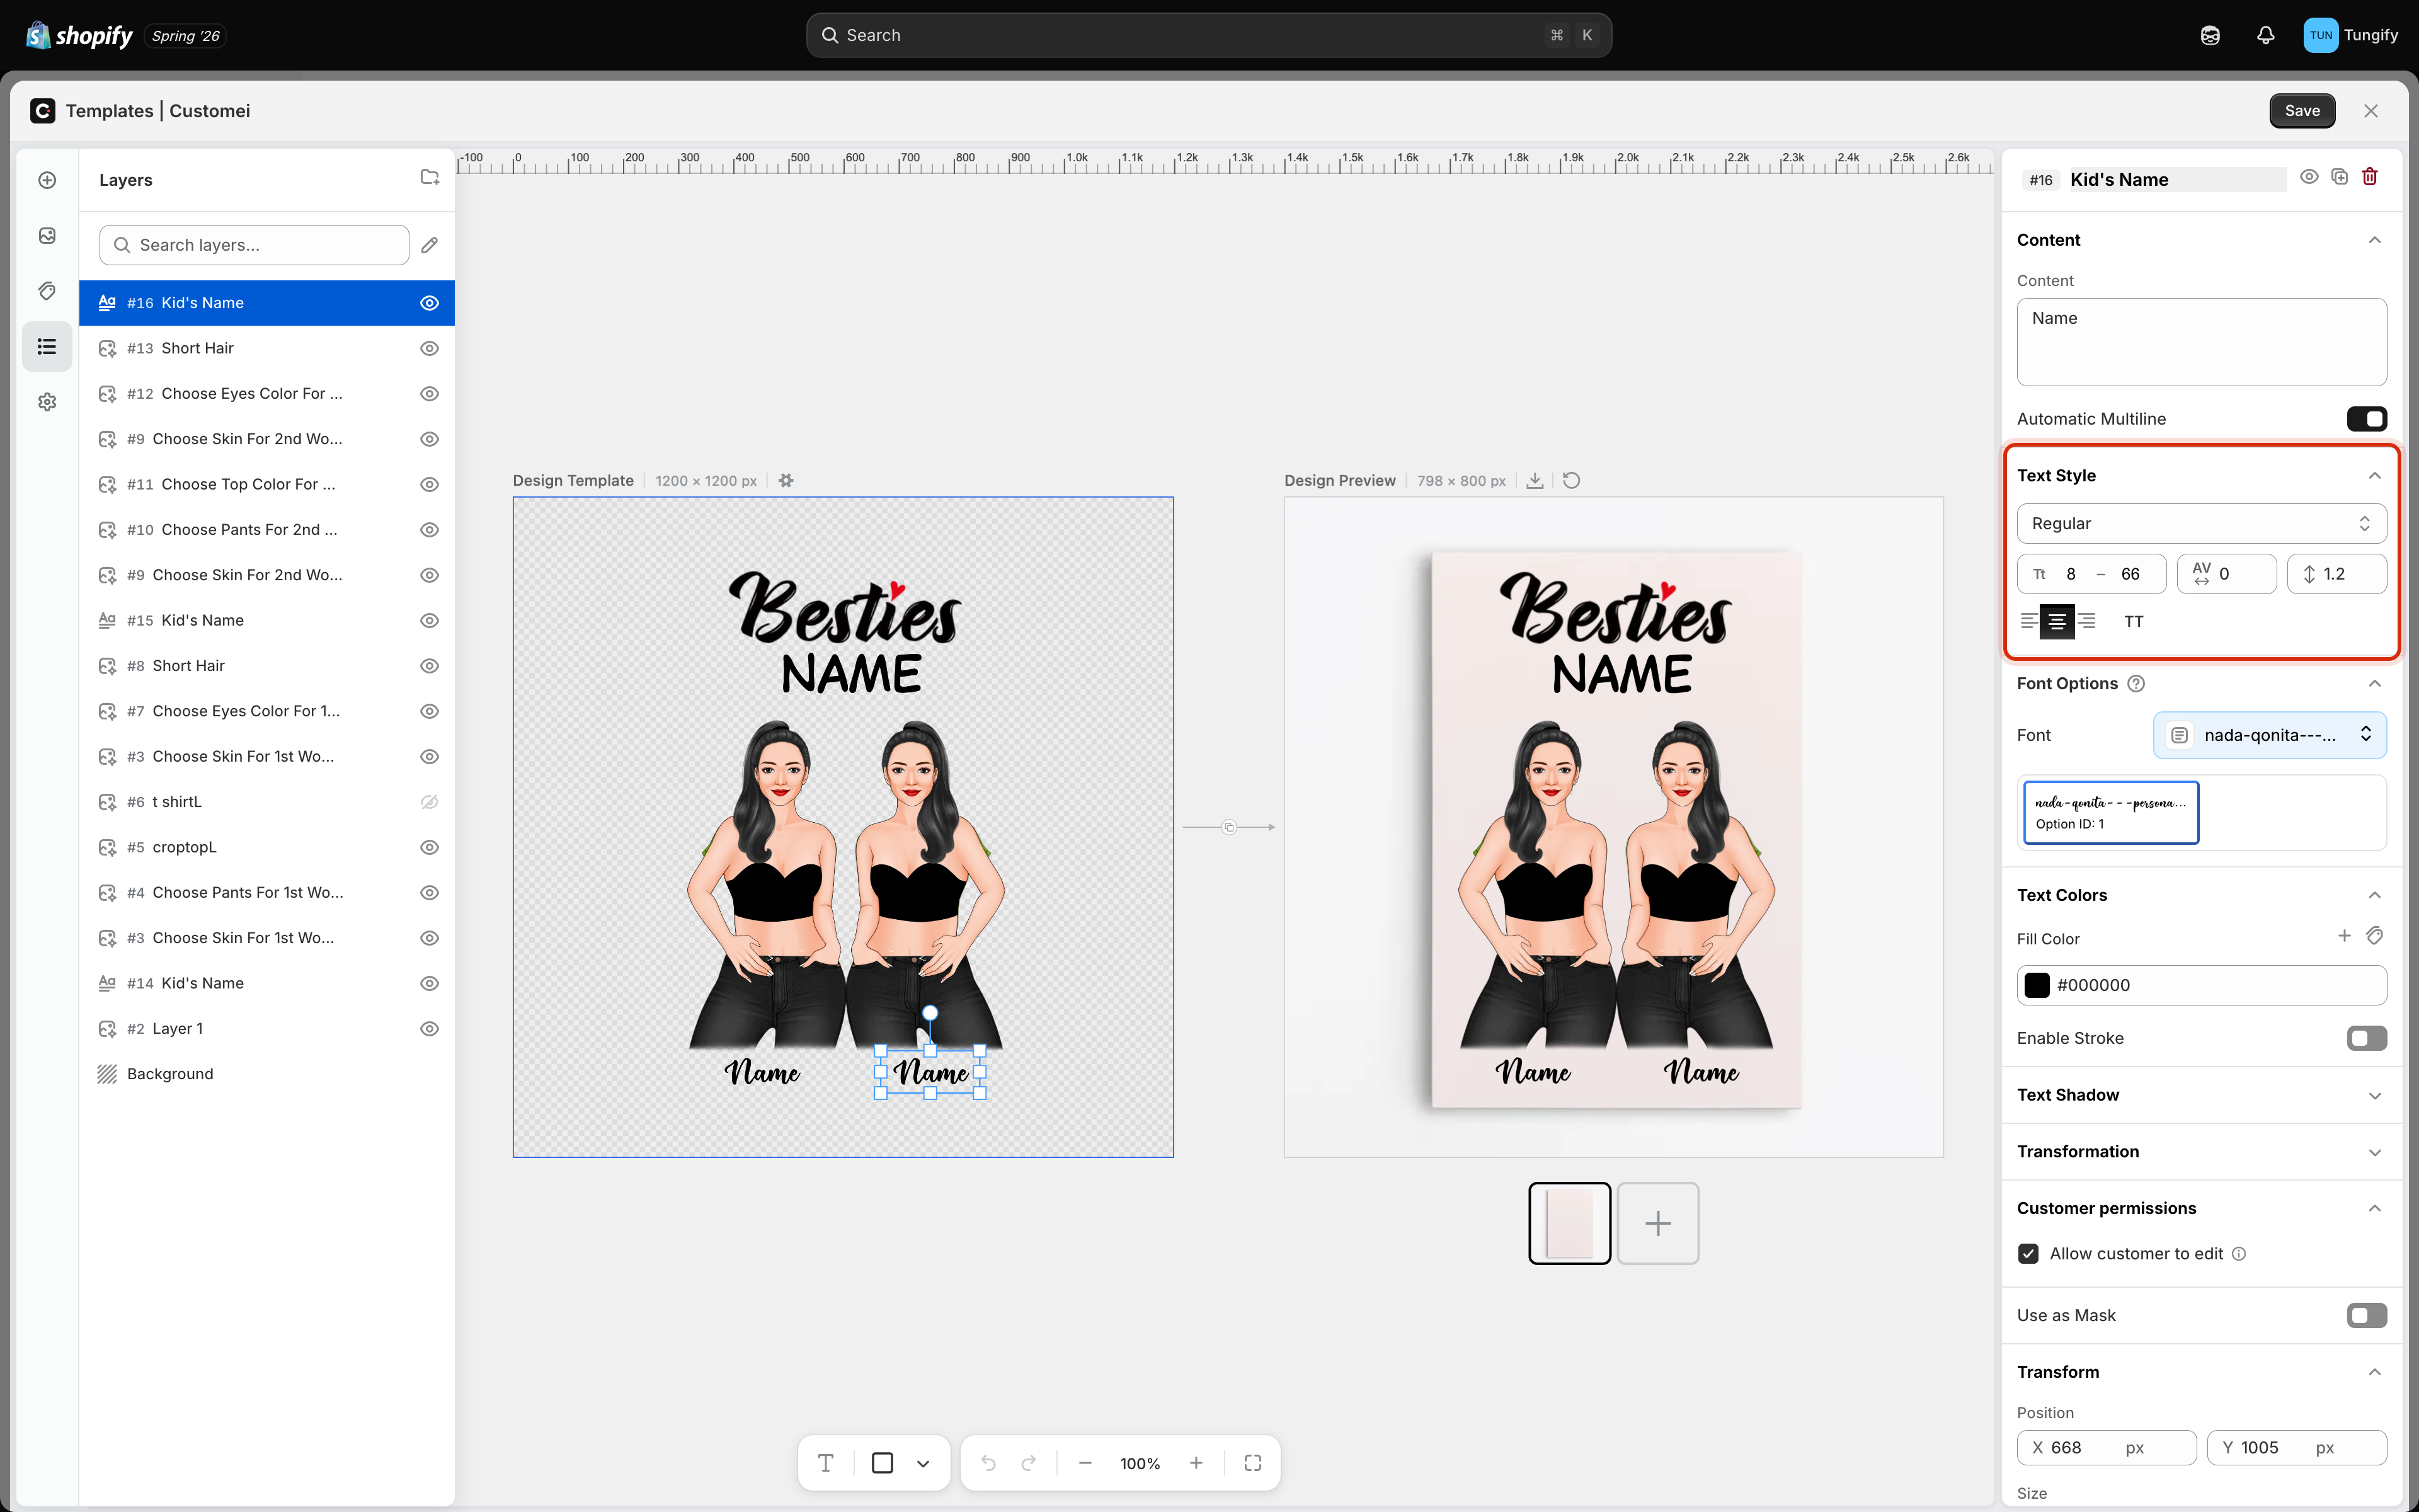This screenshot has width=2419, height=1512.
Task: Refresh the design preview
Action: click(1571, 481)
